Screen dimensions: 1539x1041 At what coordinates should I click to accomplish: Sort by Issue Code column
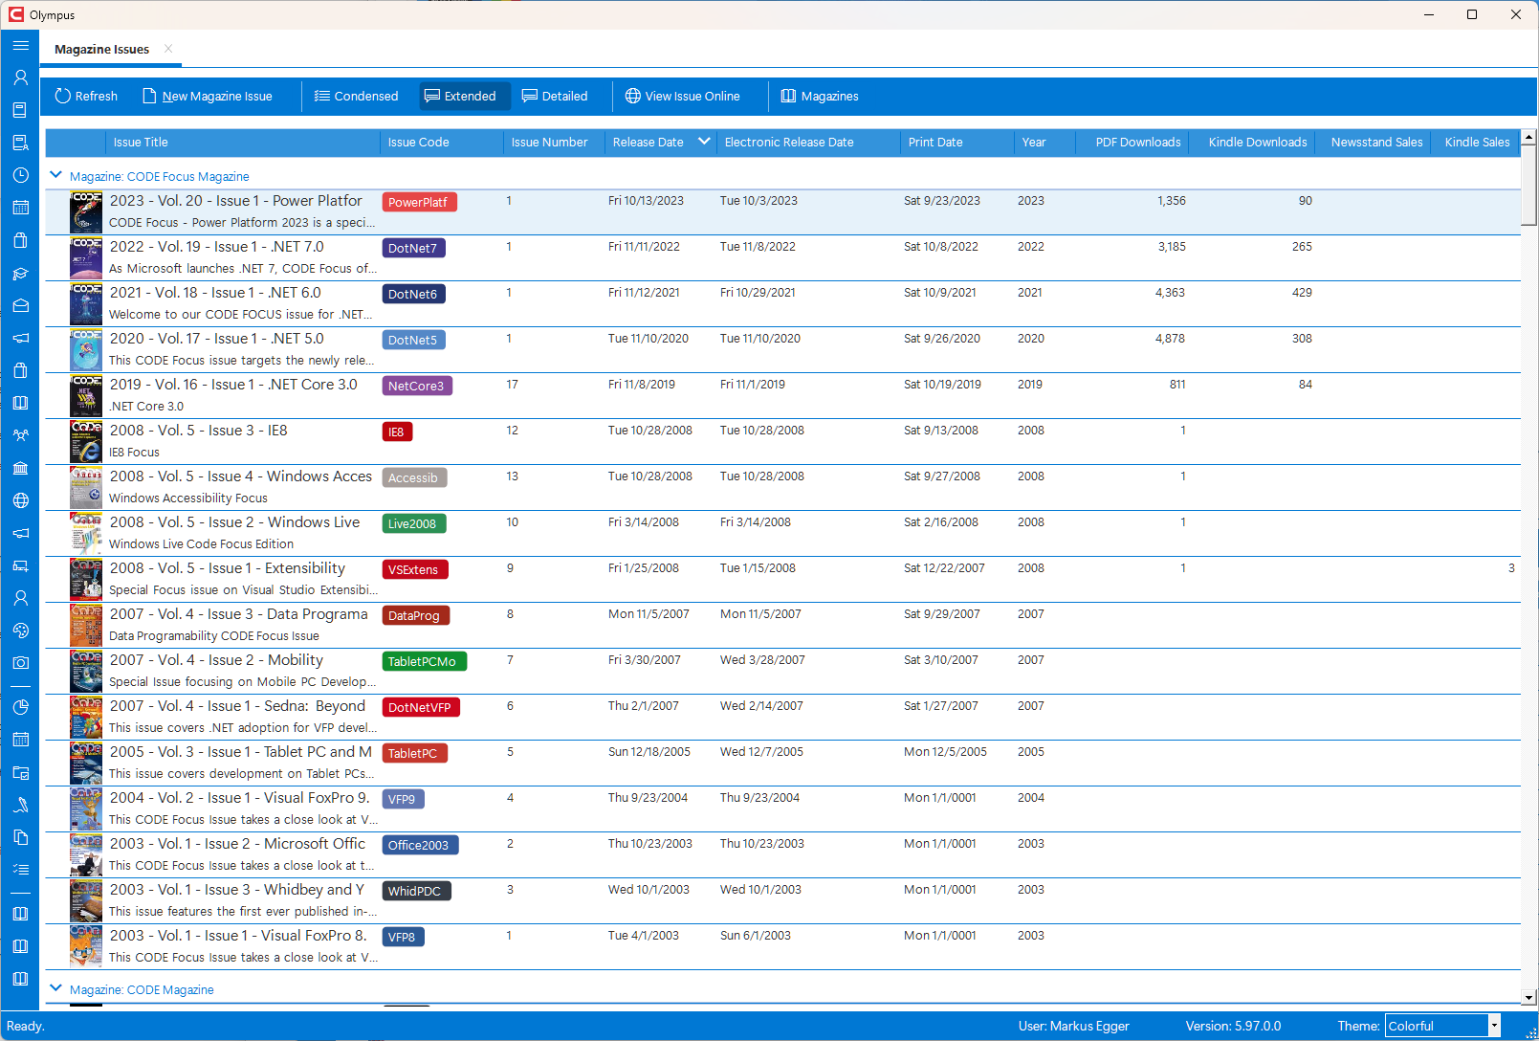pyautogui.click(x=442, y=142)
